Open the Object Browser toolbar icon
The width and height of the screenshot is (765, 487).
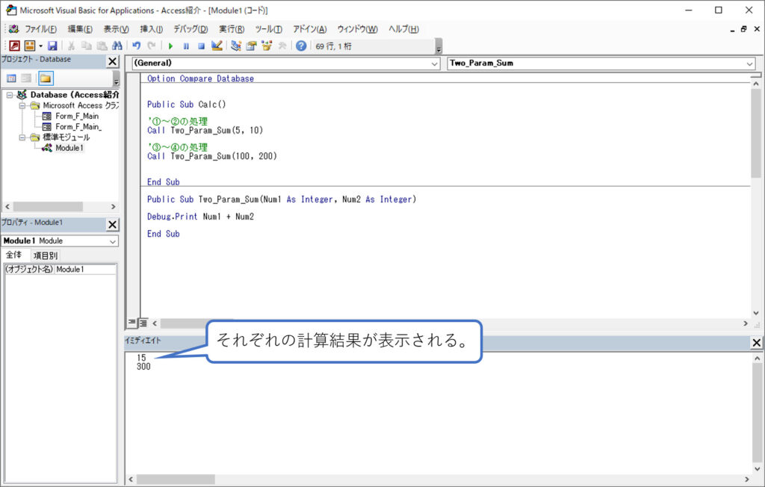click(x=267, y=46)
